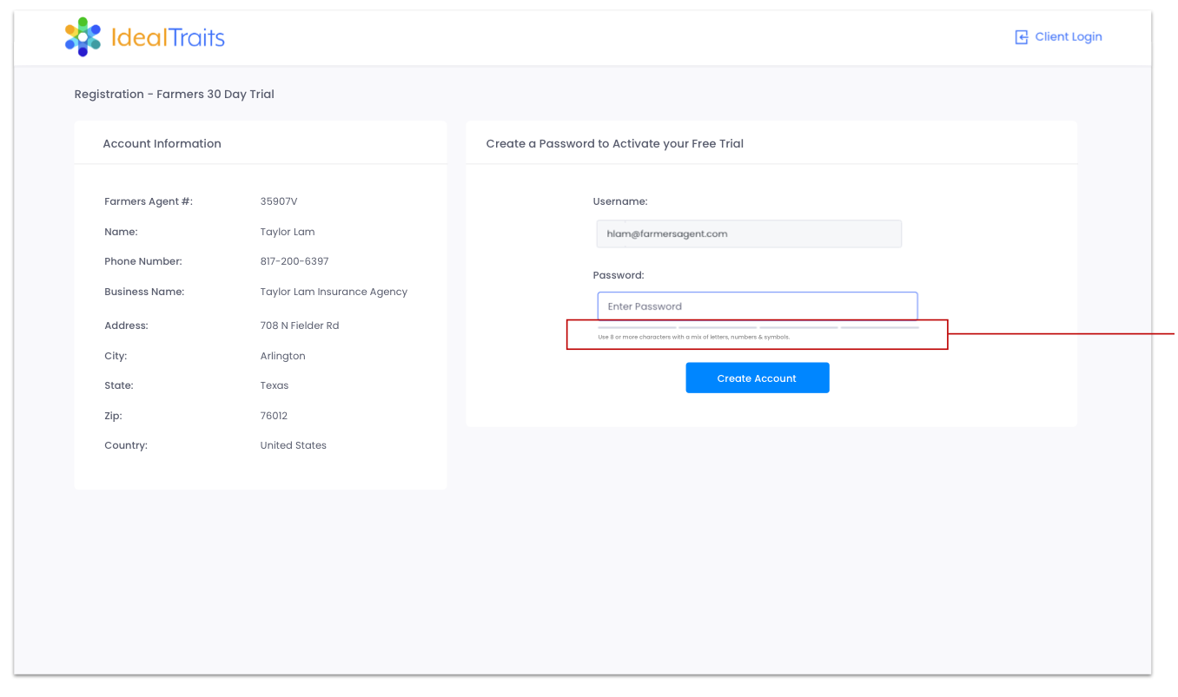Click the IdealTraits brand name text
1178x697 pixels.
pyautogui.click(x=168, y=37)
